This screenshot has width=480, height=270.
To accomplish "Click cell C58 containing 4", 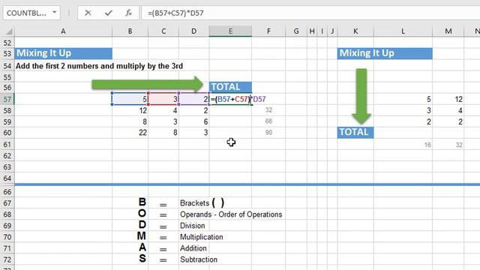I will 163,110.
